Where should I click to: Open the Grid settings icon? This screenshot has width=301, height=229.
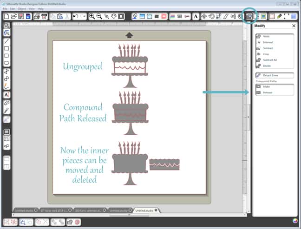tap(294, 17)
